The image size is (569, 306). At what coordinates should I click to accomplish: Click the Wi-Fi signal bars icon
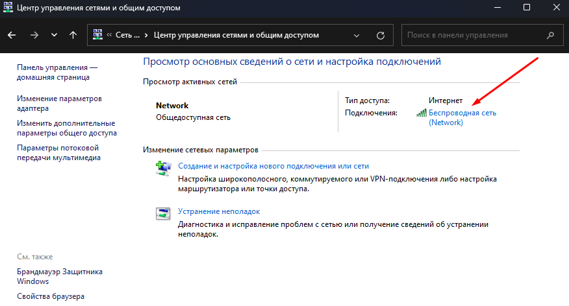(x=422, y=113)
